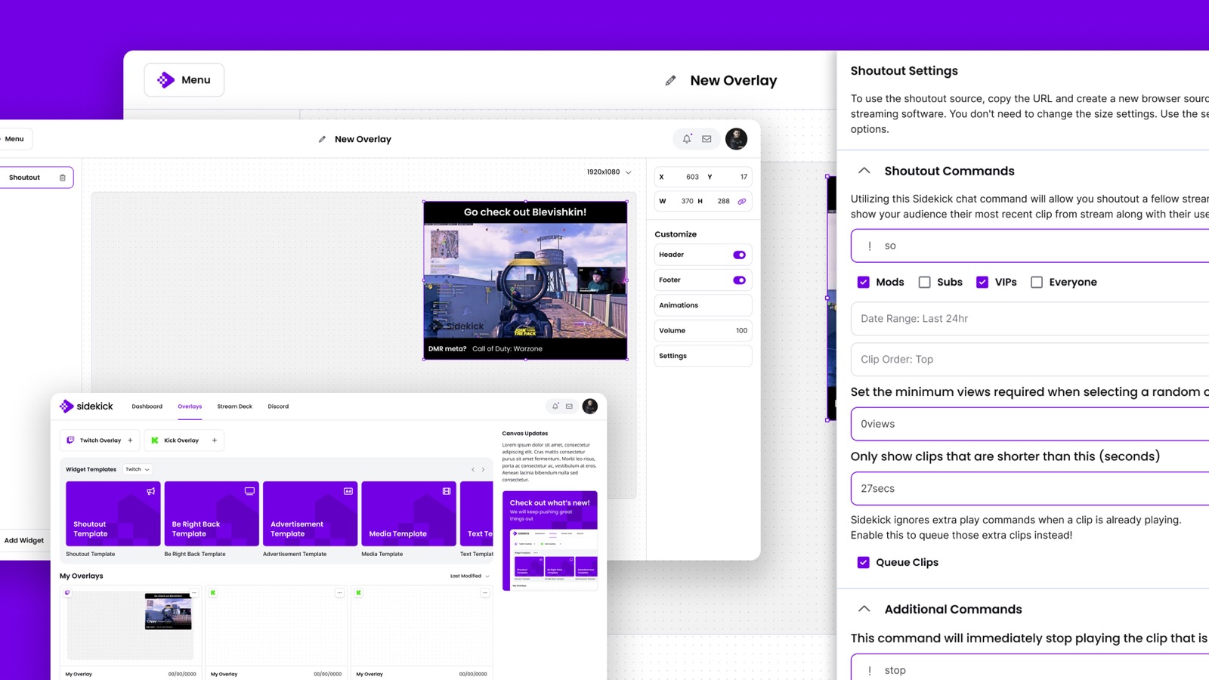Open the notifications bell in the sidekick dashboard window

tap(555, 406)
